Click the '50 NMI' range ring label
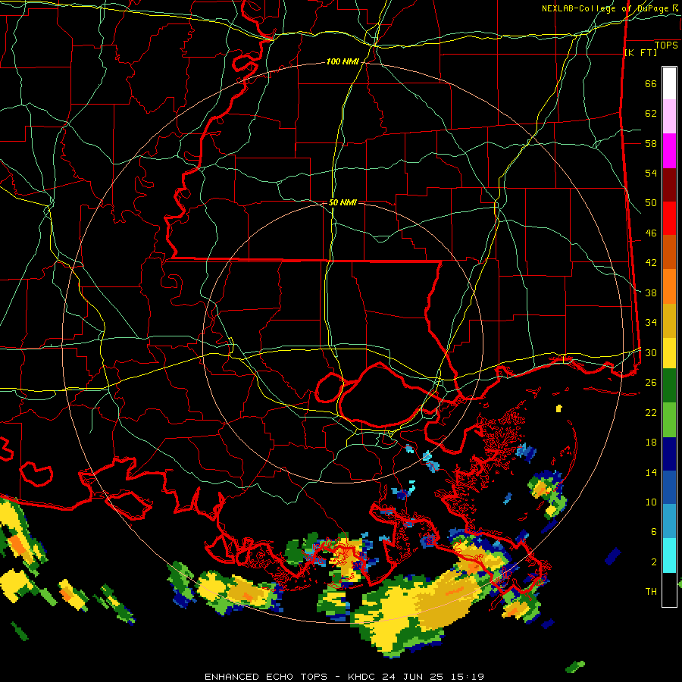Image resolution: width=682 pixels, height=682 pixels. 343,202
